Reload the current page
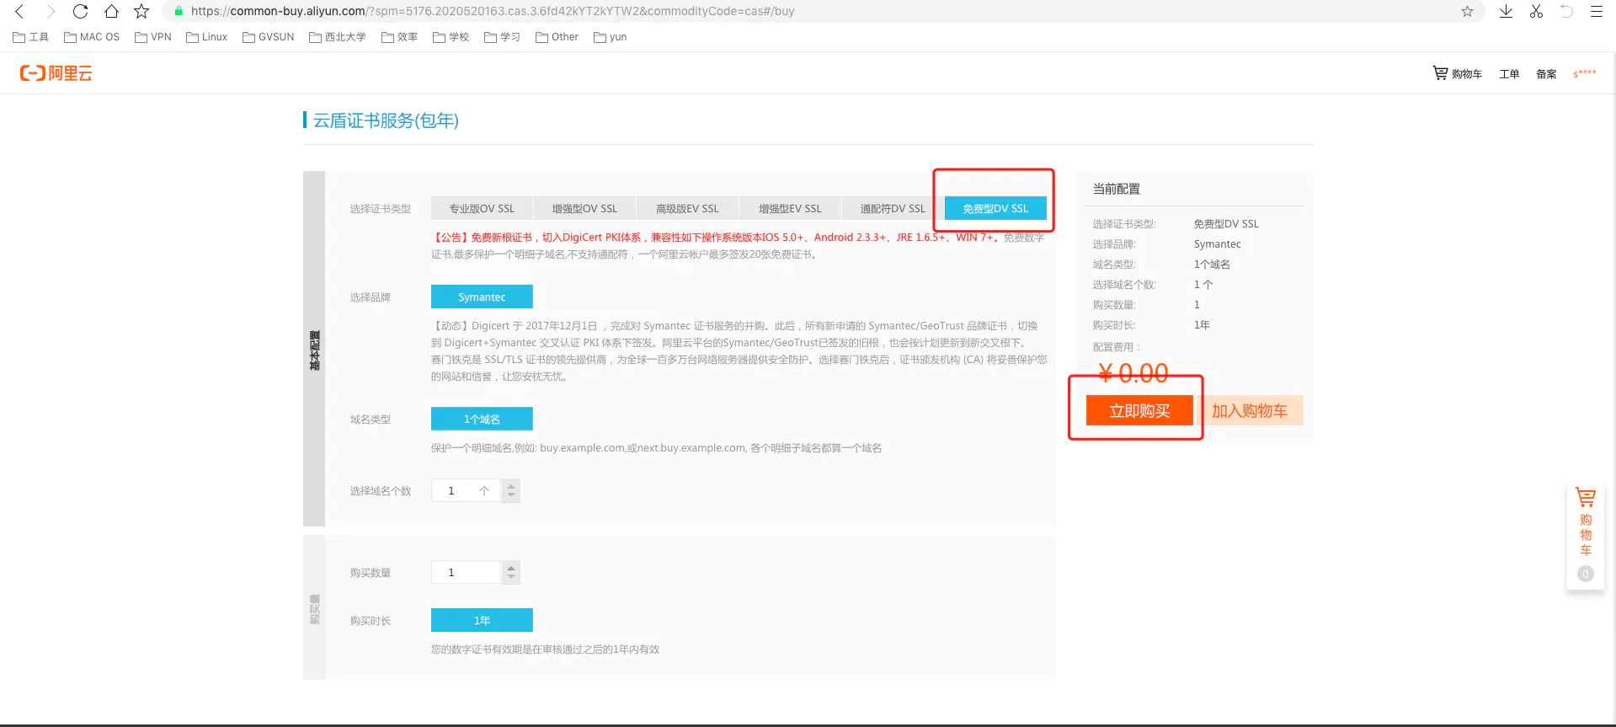Image resolution: width=1616 pixels, height=727 pixels. coord(81,11)
